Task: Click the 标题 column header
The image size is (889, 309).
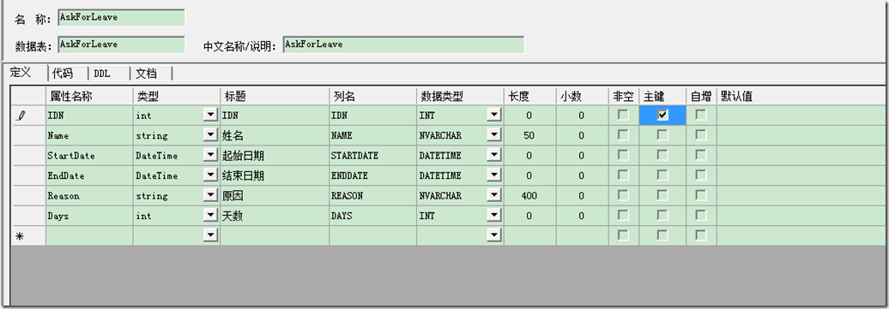Action: (275, 96)
